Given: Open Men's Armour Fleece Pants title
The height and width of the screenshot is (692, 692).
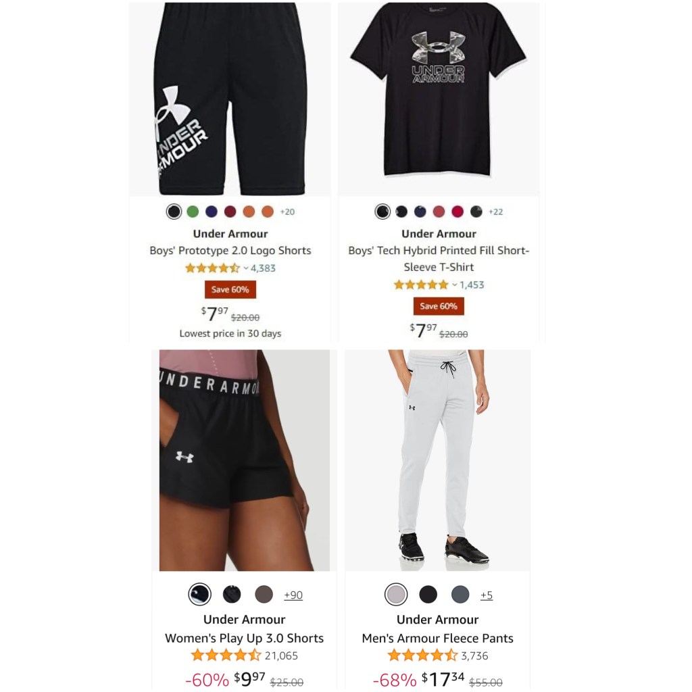Looking at the screenshot, I should (437, 638).
